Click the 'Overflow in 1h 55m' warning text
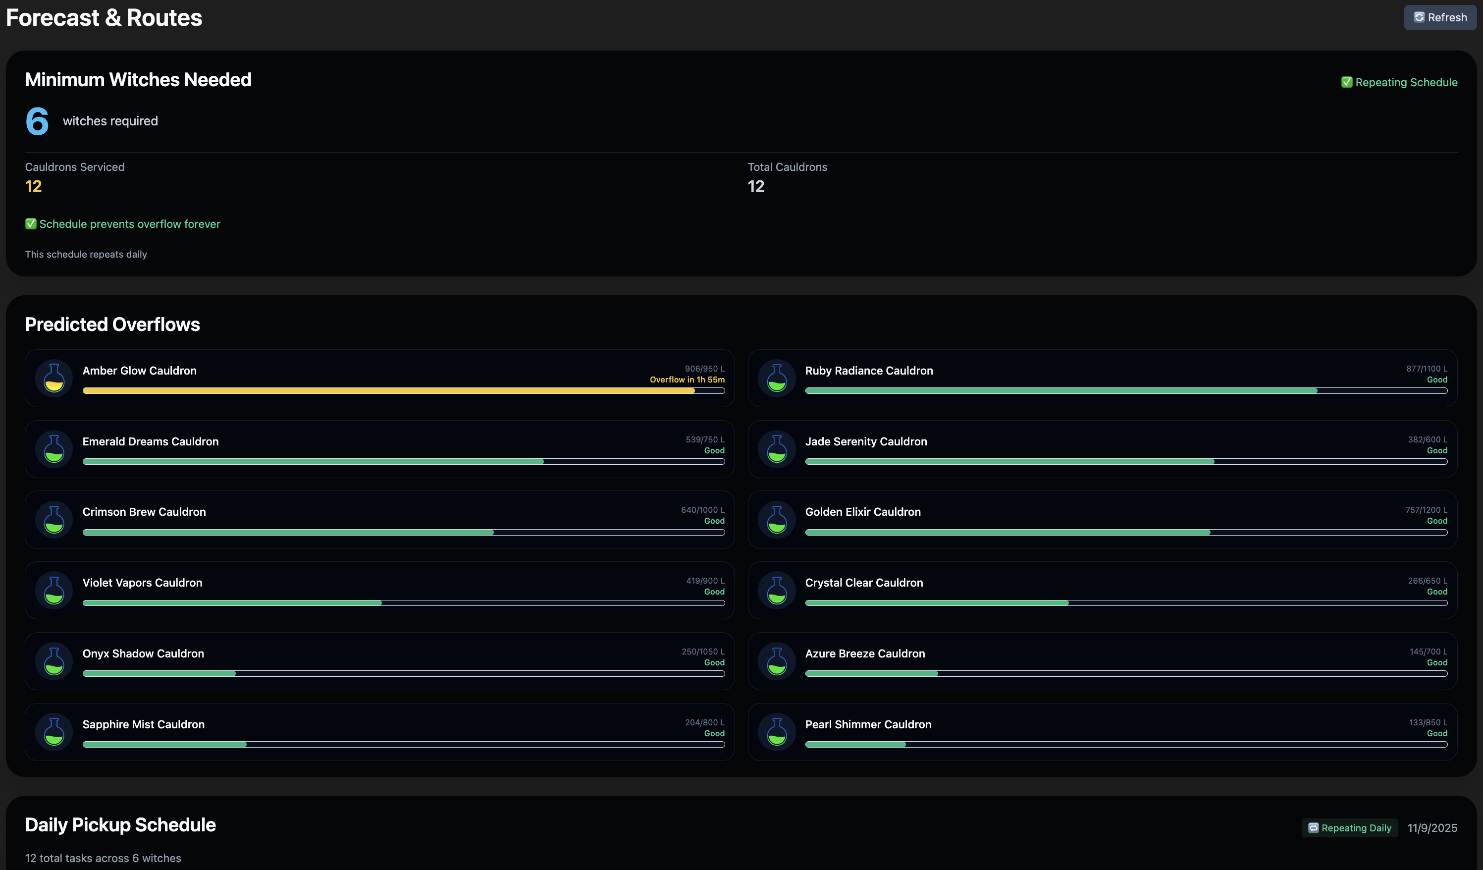This screenshot has height=870, width=1483. 687,380
